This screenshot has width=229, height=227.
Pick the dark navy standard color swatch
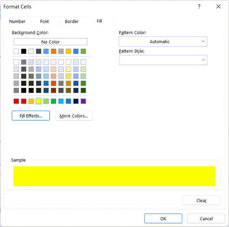click(76, 101)
